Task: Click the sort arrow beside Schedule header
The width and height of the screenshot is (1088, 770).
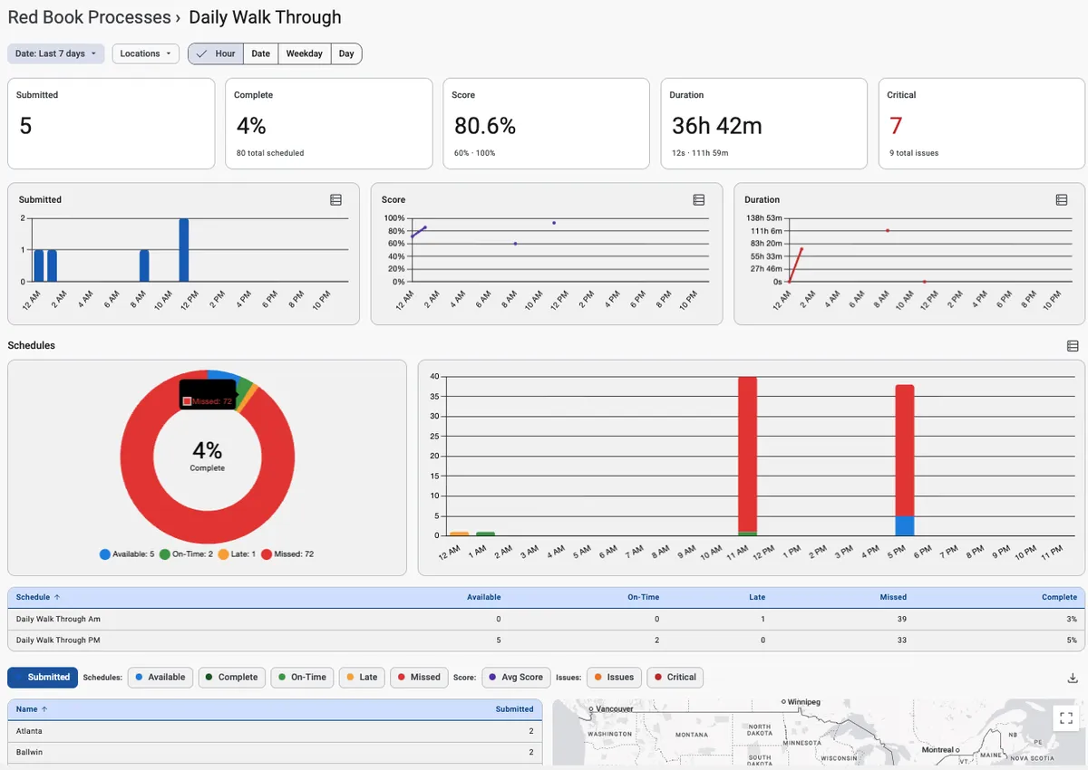Action: pyautogui.click(x=57, y=598)
